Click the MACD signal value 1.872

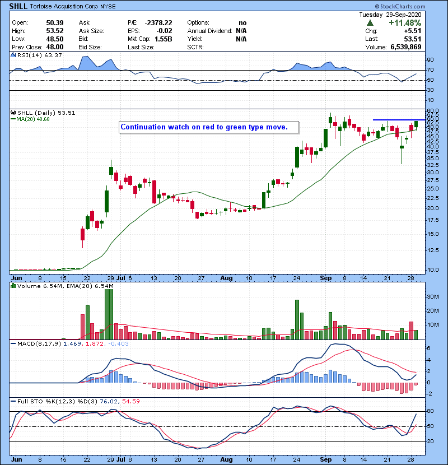94,344
